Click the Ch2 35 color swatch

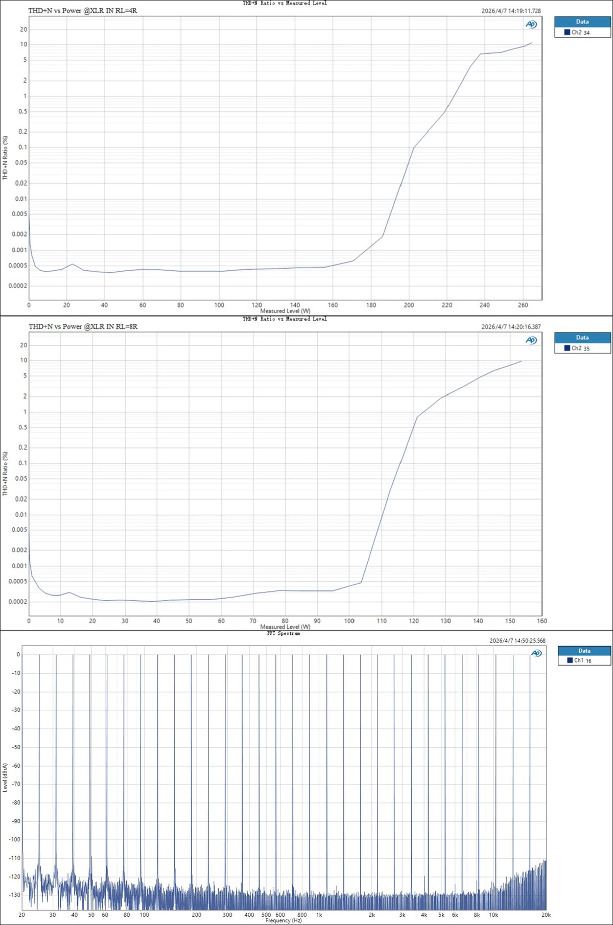point(567,348)
